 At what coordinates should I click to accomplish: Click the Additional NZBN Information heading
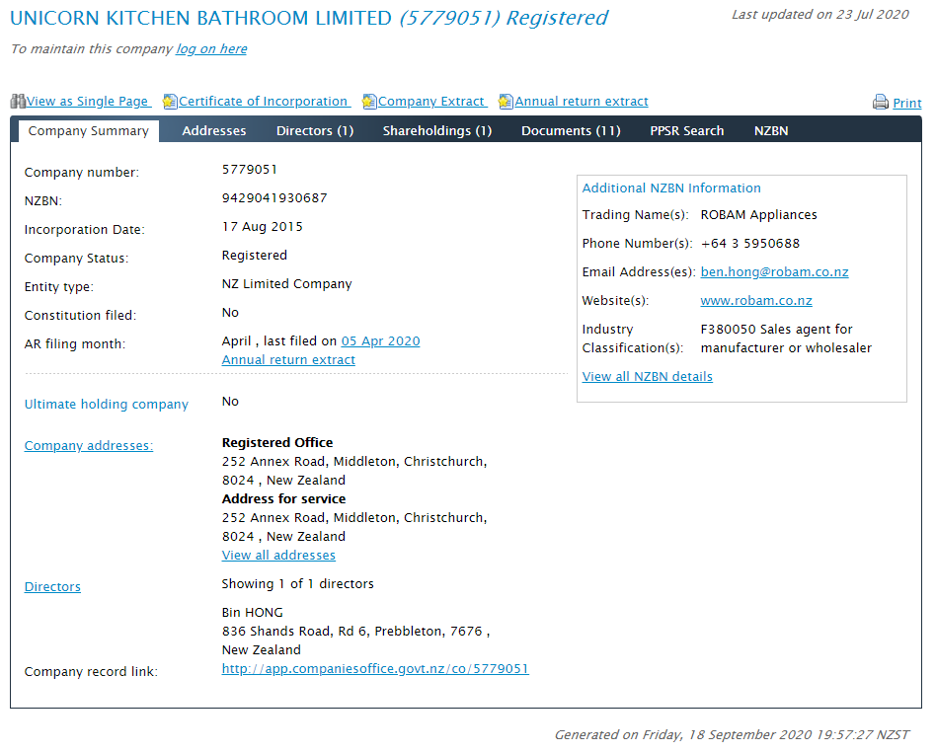(x=671, y=188)
